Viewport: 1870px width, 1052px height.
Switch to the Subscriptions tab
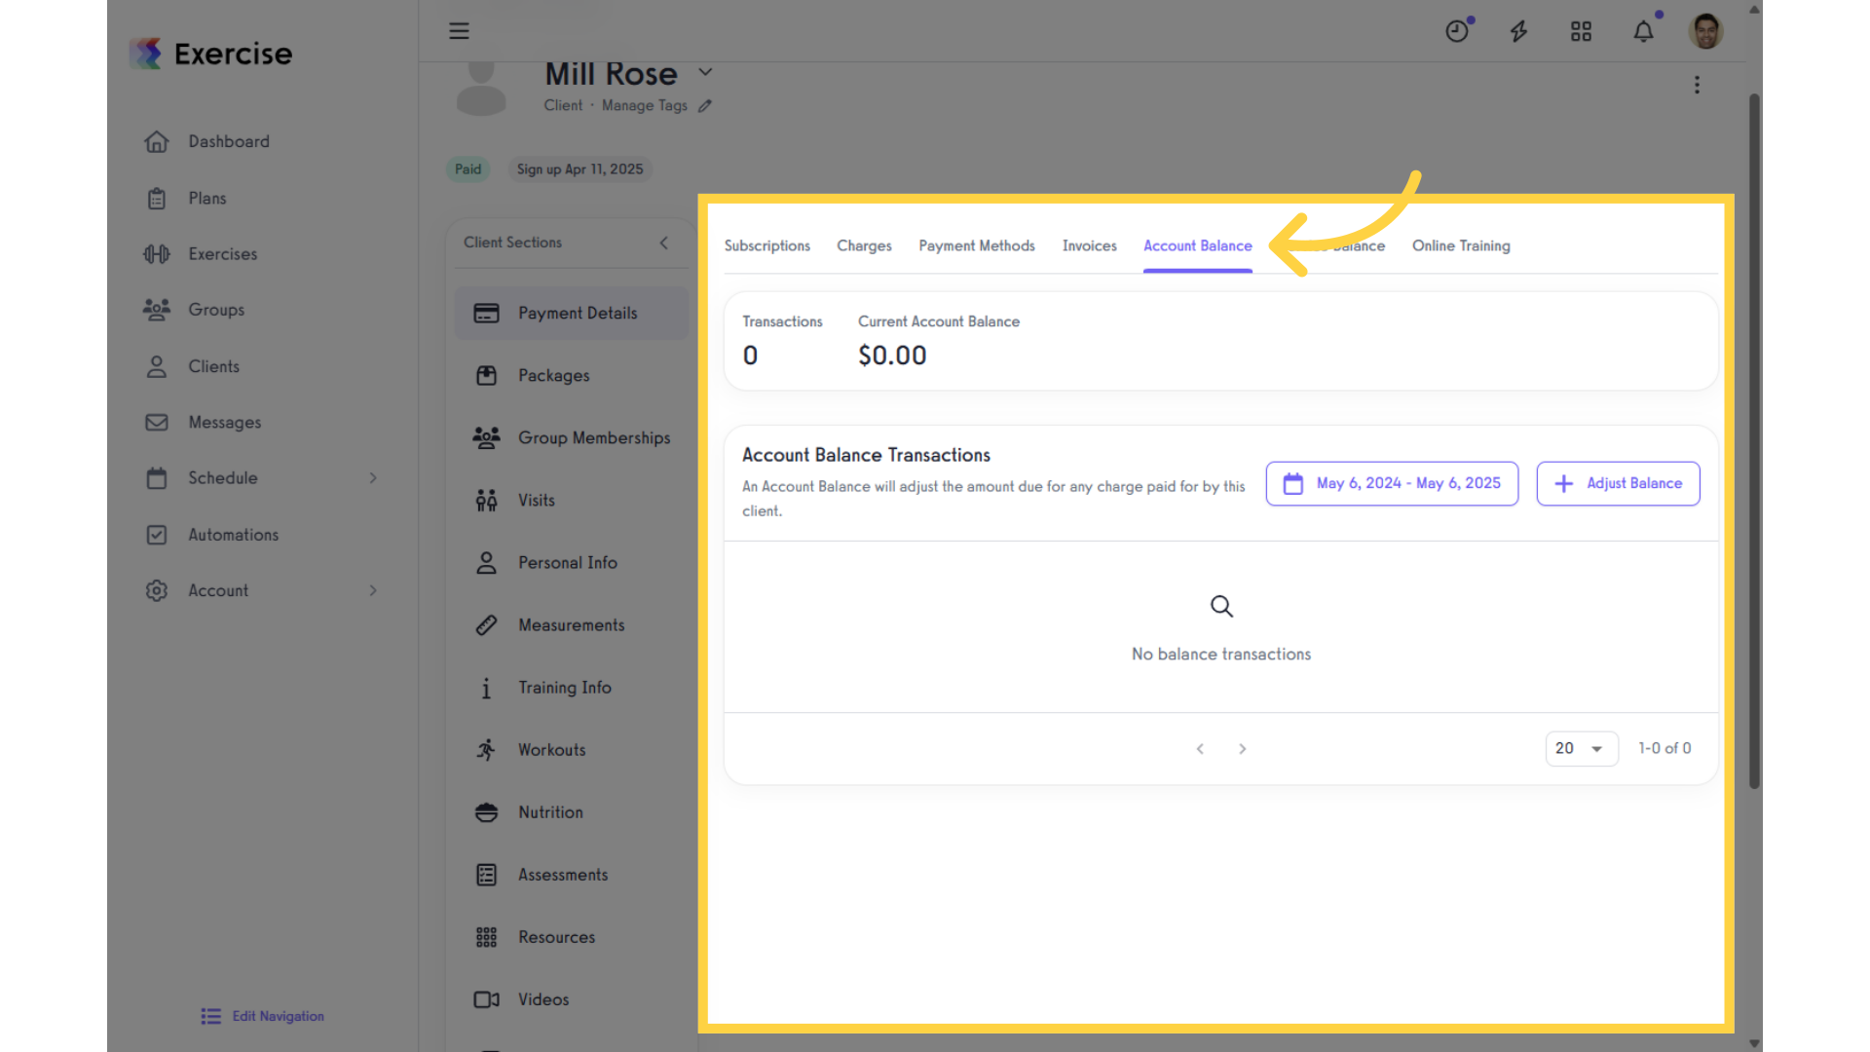click(x=767, y=246)
